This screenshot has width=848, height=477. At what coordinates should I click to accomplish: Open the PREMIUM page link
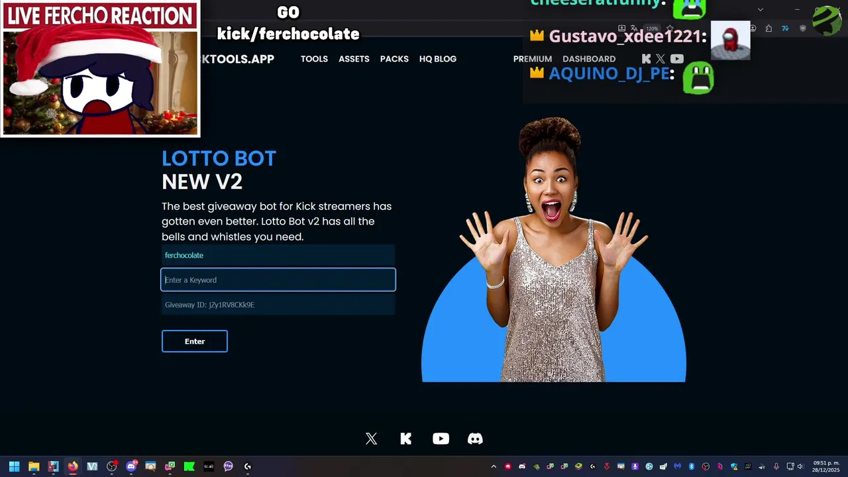pyautogui.click(x=533, y=59)
